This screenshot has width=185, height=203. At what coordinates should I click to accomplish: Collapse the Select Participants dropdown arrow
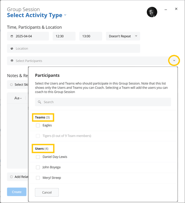tap(174, 60)
